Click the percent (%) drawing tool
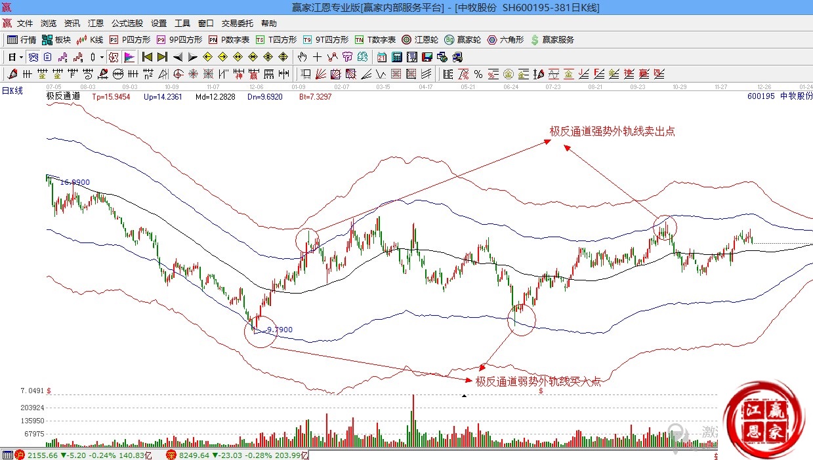 [478, 74]
